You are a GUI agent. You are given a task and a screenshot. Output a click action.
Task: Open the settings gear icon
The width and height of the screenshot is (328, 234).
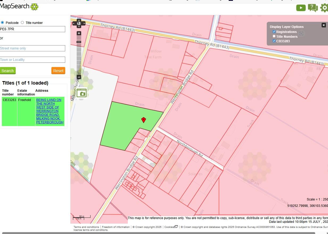pyautogui.click(x=324, y=8)
